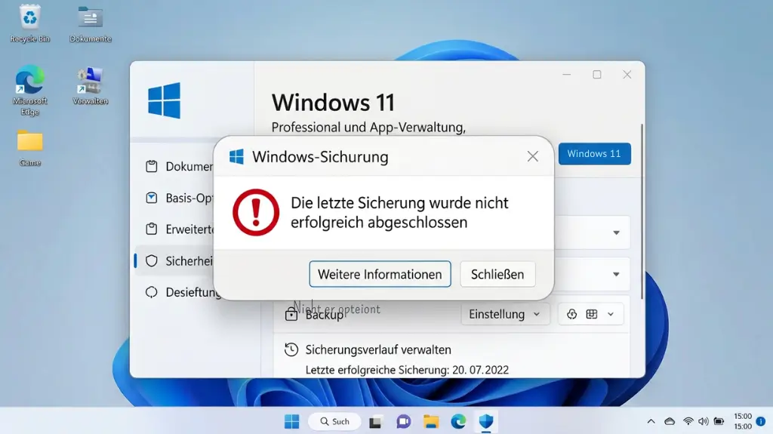Click the Professional und App-Verwaltung subtitle
This screenshot has width=773, height=434.
(x=368, y=128)
